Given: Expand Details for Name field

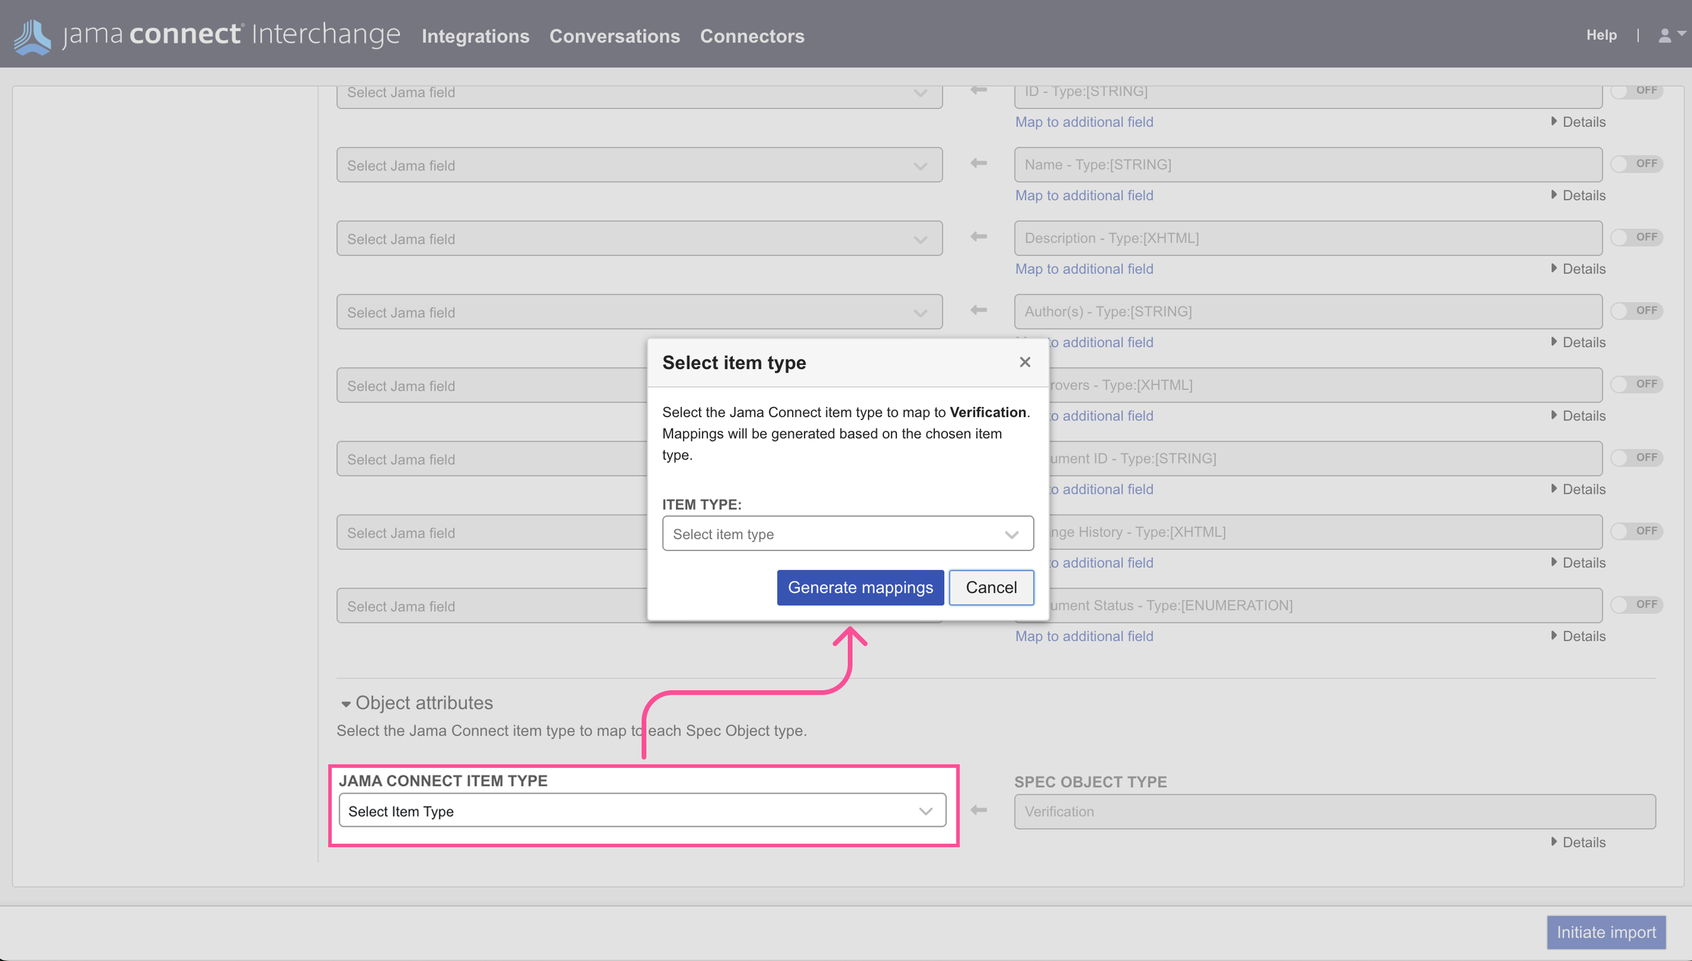Looking at the screenshot, I should pyautogui.click(x=1578, y=196).
